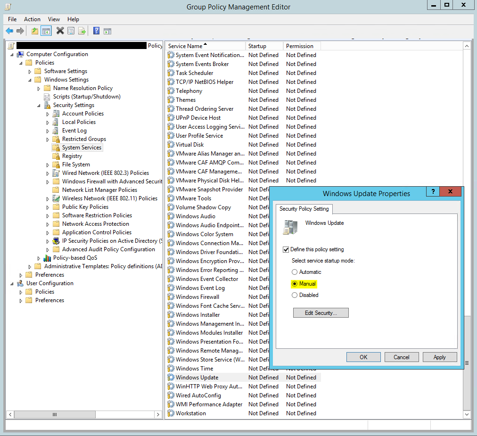Switch to the Security Policy Setting tab

point(304,208)
